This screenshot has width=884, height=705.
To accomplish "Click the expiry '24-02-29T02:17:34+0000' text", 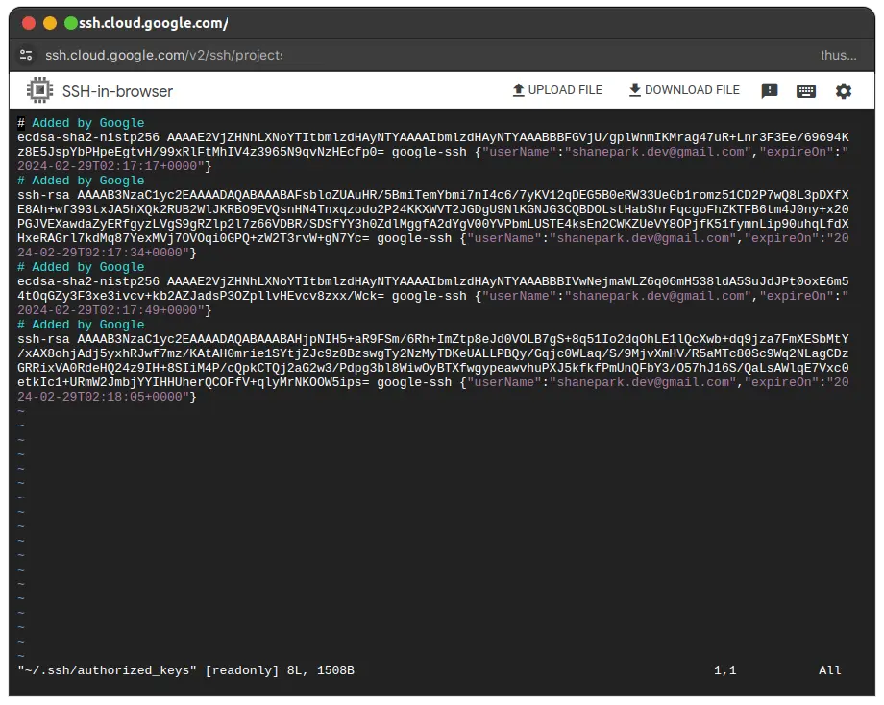I will point(100,253).
